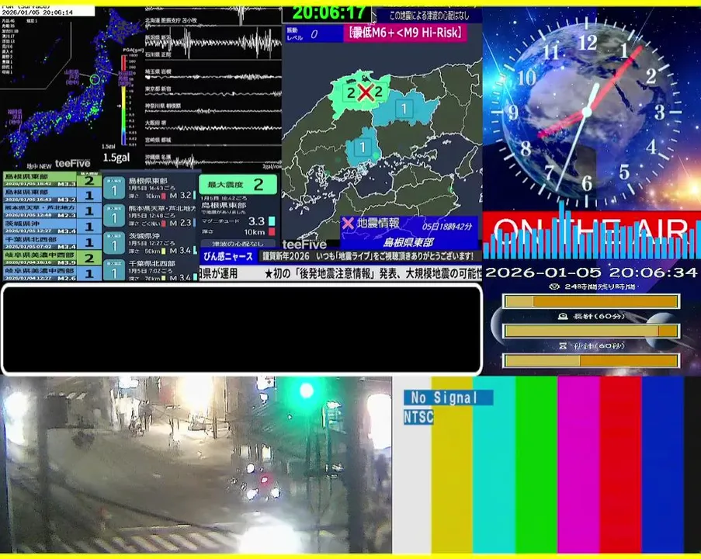Click hourglass icon beside 秒針(60秒) label

coord(564,345)
